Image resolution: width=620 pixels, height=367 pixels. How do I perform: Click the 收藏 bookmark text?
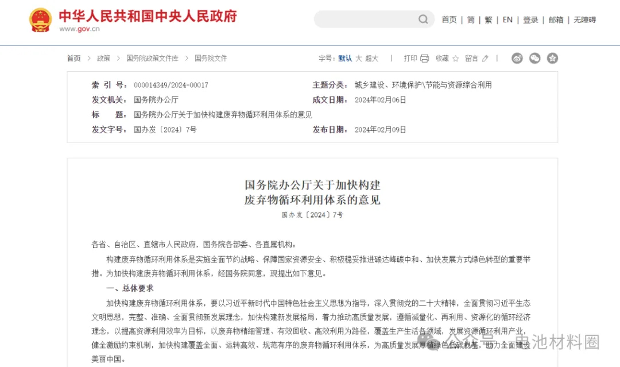pos(442,59)
